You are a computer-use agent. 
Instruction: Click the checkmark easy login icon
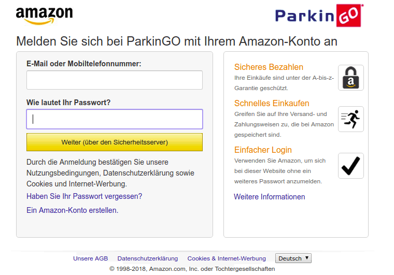click(x=350, y=166)
